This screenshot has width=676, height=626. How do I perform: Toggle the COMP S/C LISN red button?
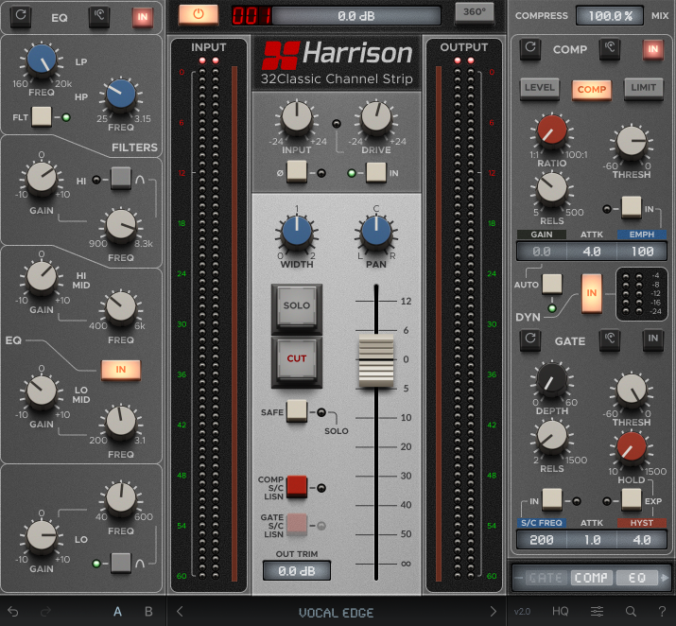[x=297, y=487]
